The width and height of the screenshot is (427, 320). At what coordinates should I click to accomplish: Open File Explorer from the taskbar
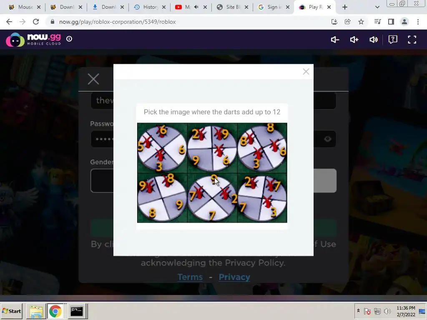click(36, 311)
